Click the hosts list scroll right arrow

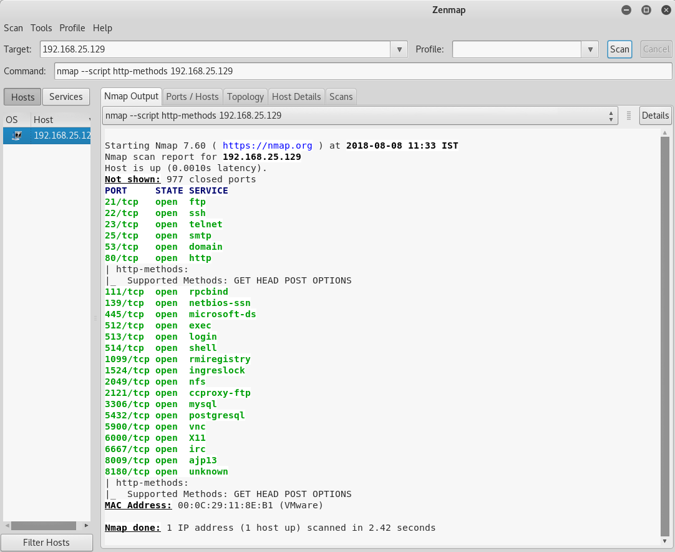87,526
